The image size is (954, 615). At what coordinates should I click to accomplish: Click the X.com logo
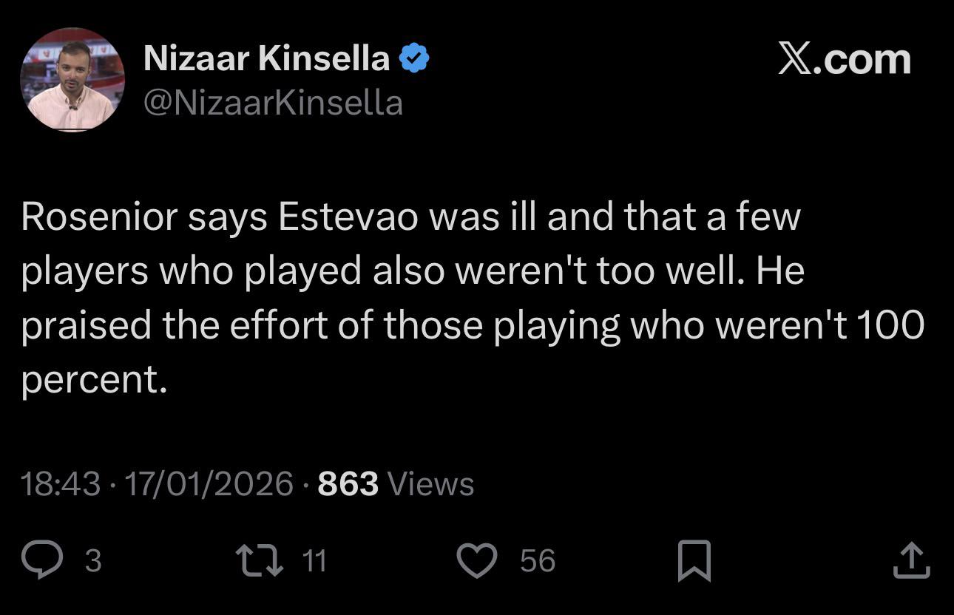pos(844,59)
